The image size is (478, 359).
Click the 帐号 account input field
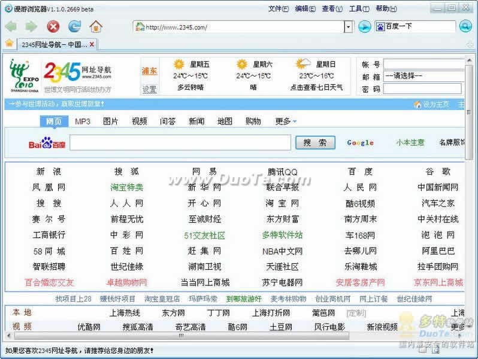pyautogui.click(x=424, y=64)
